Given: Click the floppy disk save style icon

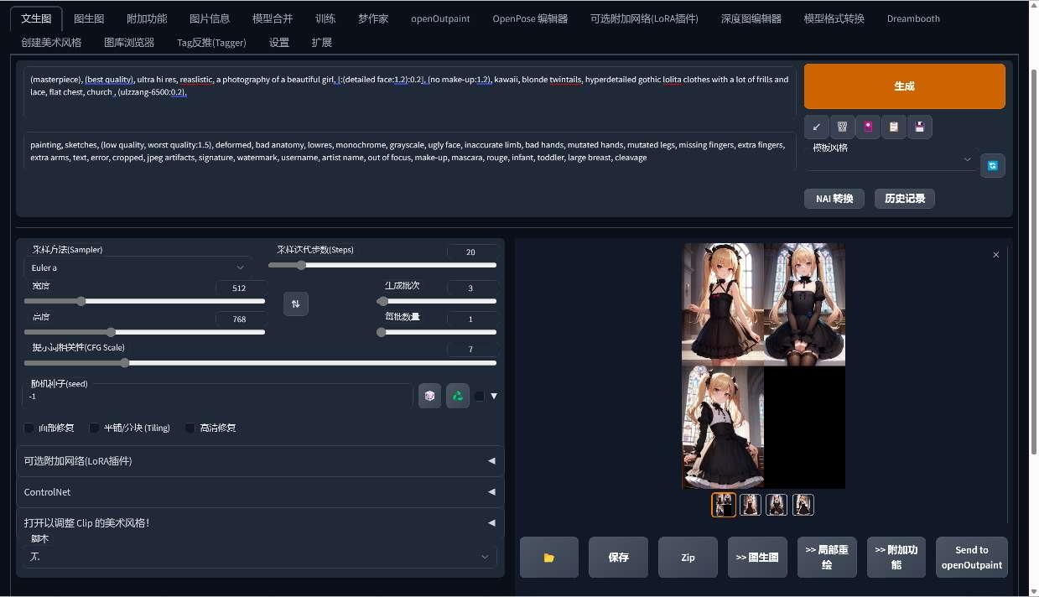Looking at the screenshot, I should (919, 127).
